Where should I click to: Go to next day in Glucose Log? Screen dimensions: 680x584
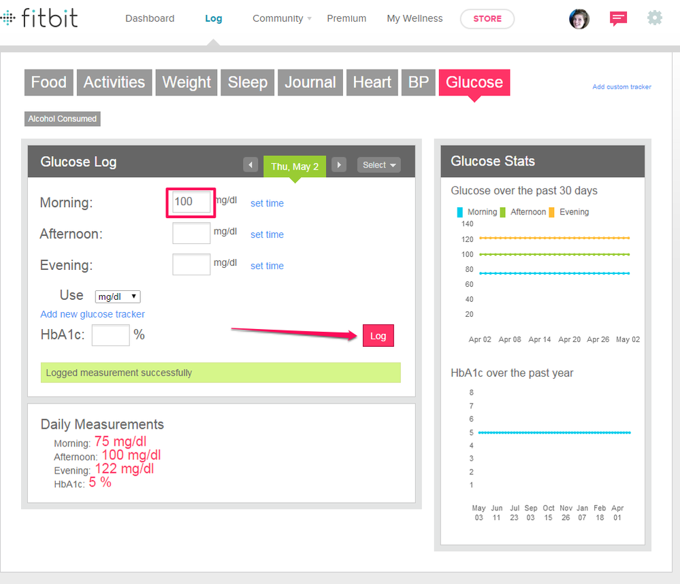(339, 165)
